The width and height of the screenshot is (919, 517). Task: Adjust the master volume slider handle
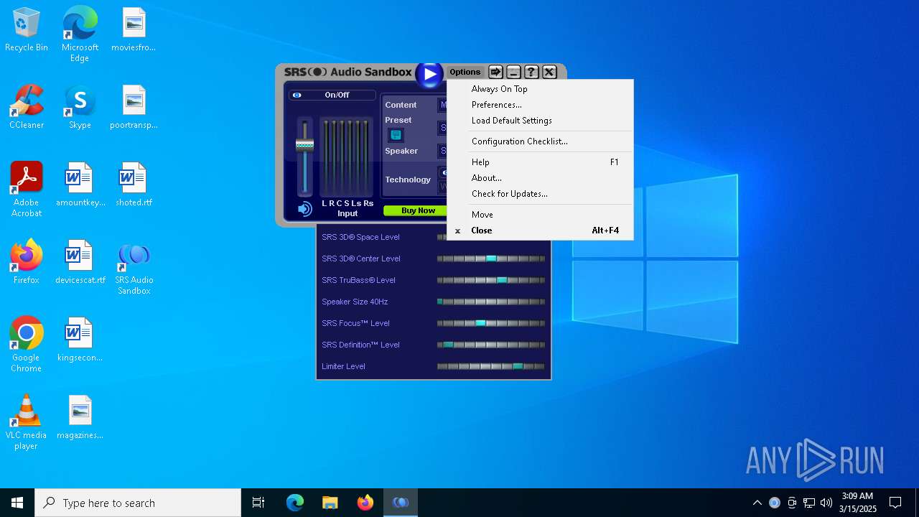[x=305, y=144]
